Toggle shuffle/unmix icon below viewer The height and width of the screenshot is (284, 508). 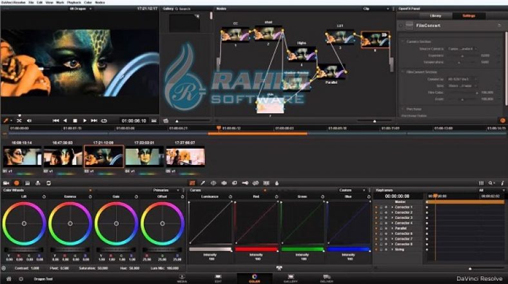tap(19, 120)
